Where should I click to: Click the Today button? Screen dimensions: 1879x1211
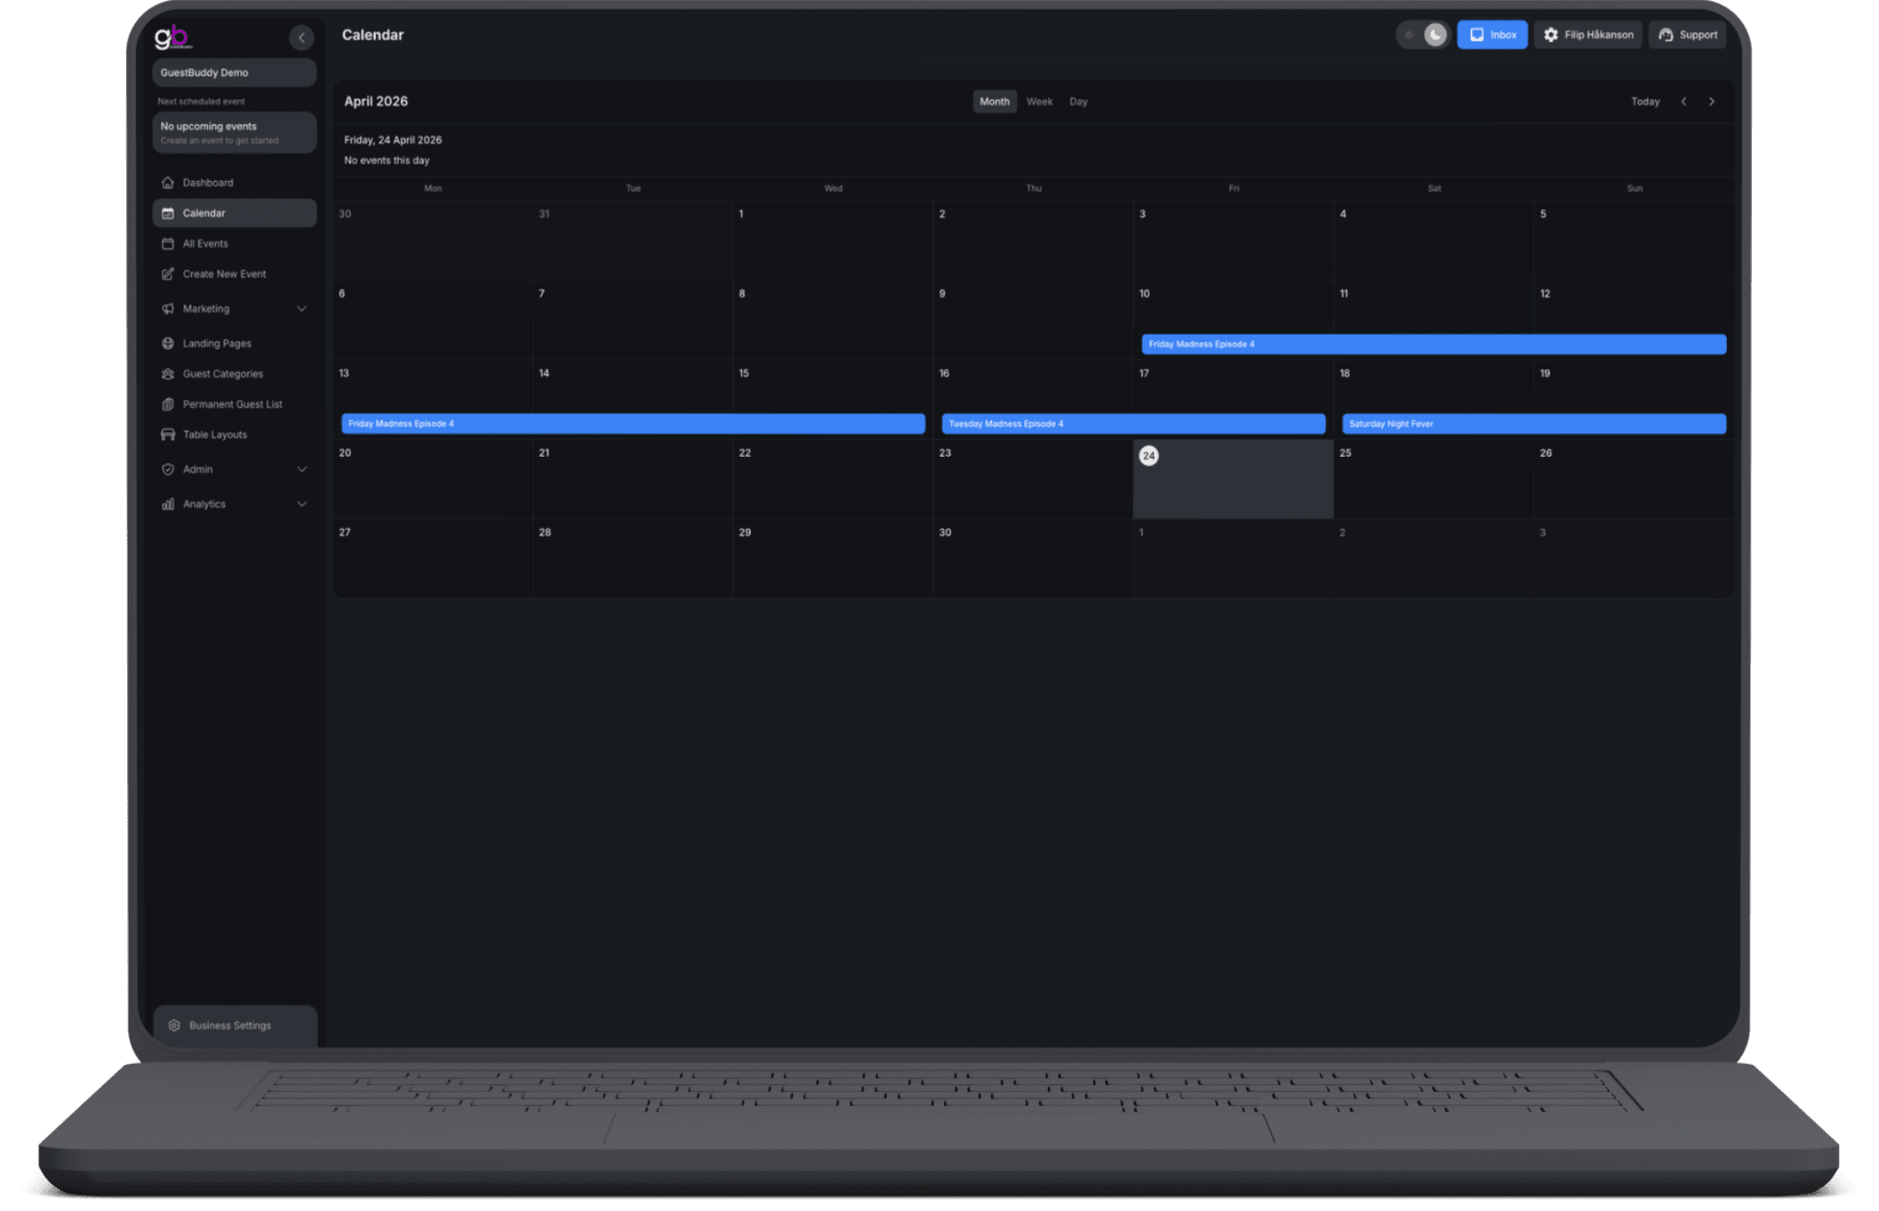[x=1644, y=102]
